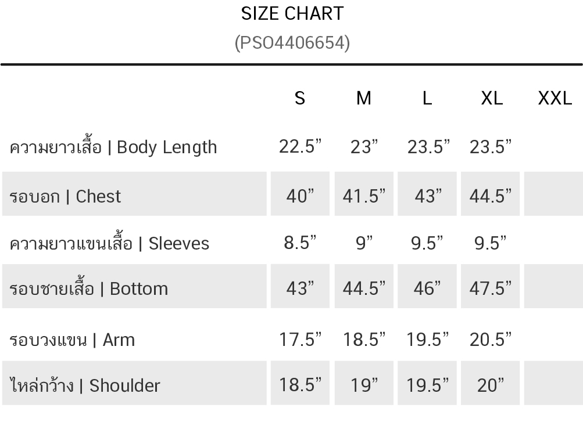Select the Arm row label

(x=72, y=340)
